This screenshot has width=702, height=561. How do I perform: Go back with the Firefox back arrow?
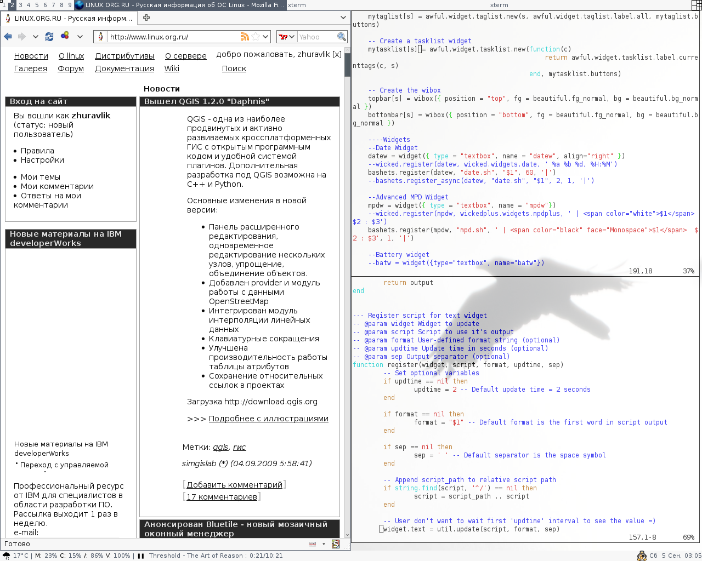[8, 37]
